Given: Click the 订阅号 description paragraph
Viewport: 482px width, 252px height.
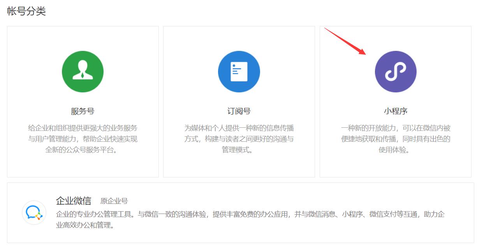Looking at the screenshot, I should [239, 139].
